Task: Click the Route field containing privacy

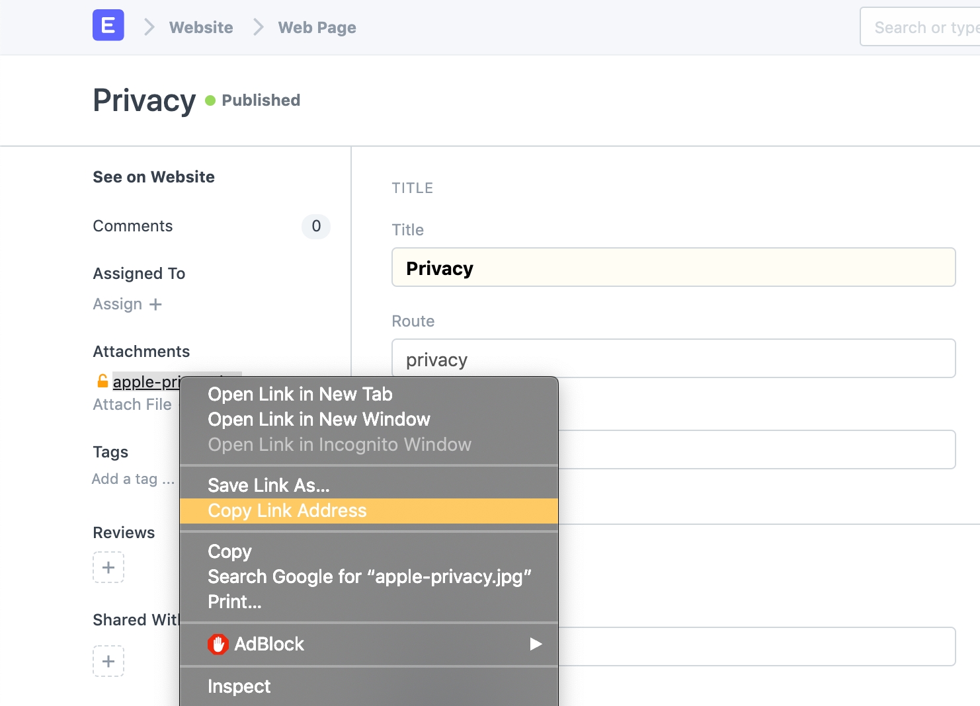Action: pos(673,359)
